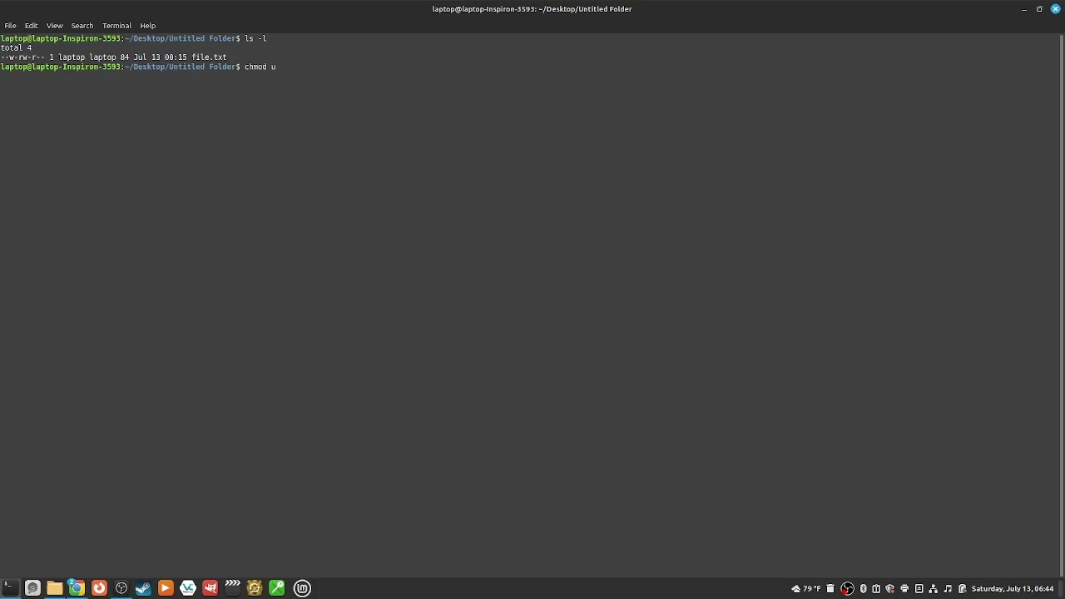Open the Disks app in the taskbar
The image size is (1065, 599).
coord(32,588)
